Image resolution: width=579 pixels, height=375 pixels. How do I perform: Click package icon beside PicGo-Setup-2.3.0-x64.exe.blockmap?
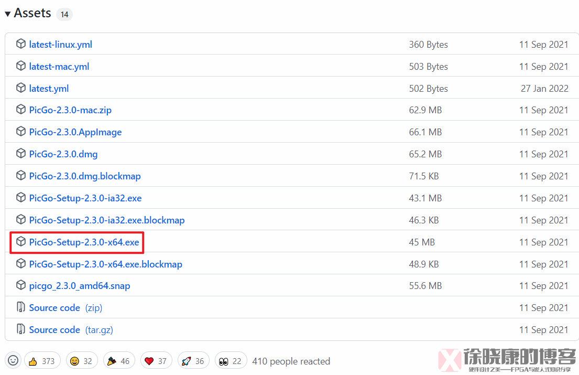click(20, 263)
